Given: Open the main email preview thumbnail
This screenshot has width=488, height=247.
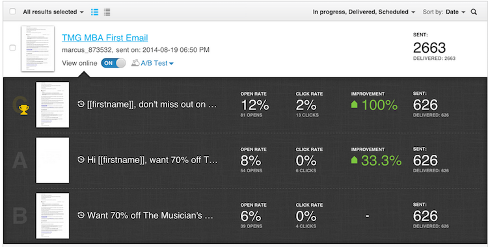Looking at the screenshot, I should click(38, 49).
